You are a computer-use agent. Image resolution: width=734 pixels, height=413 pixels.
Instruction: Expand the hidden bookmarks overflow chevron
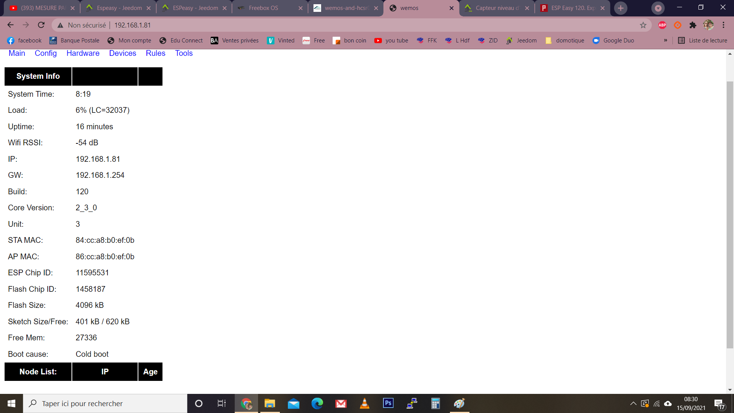tap(666, 40)
